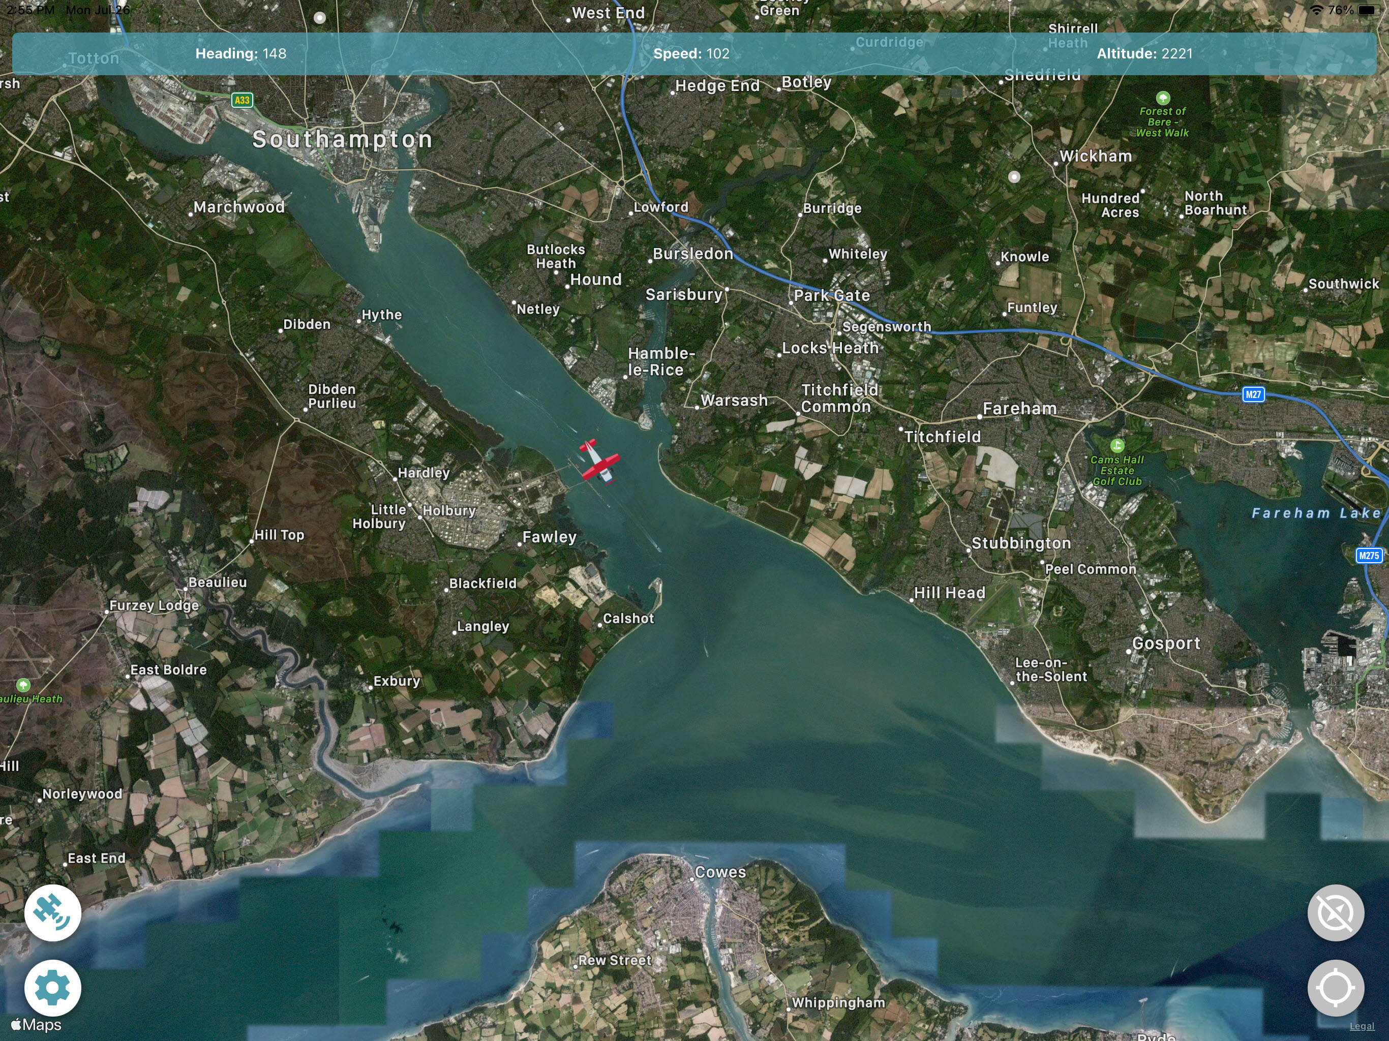
Task: Select the Stubbington label
Action: [1021, 543]
